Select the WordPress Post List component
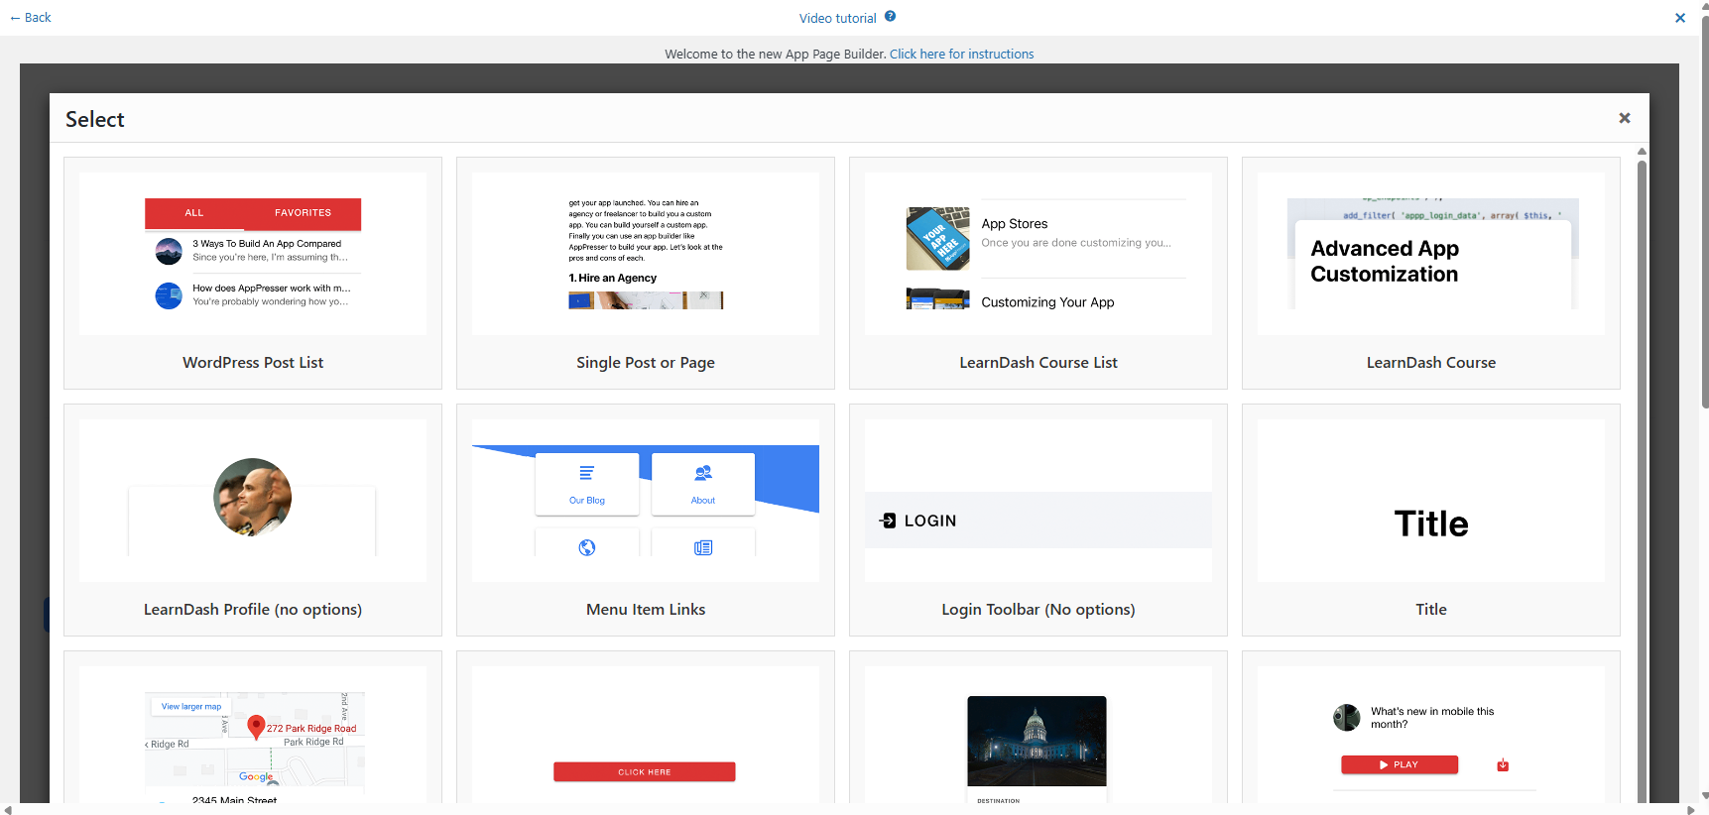The width and height of the screenshot is (1709, 815). tap(253, 273)
